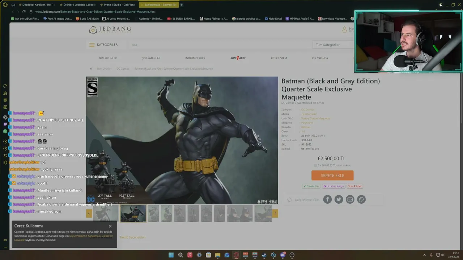This screenshot has width=463, height=260.
Task: Open Suno | AI Music bookmark
Action: coord(87,19)
